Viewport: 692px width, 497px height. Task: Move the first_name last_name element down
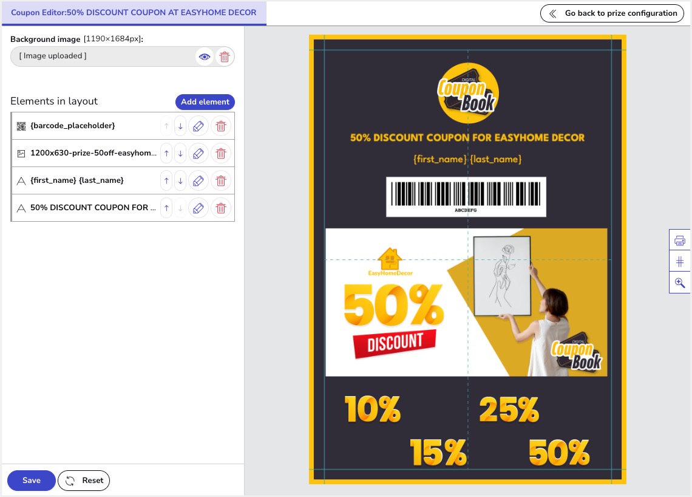(180, 181)
